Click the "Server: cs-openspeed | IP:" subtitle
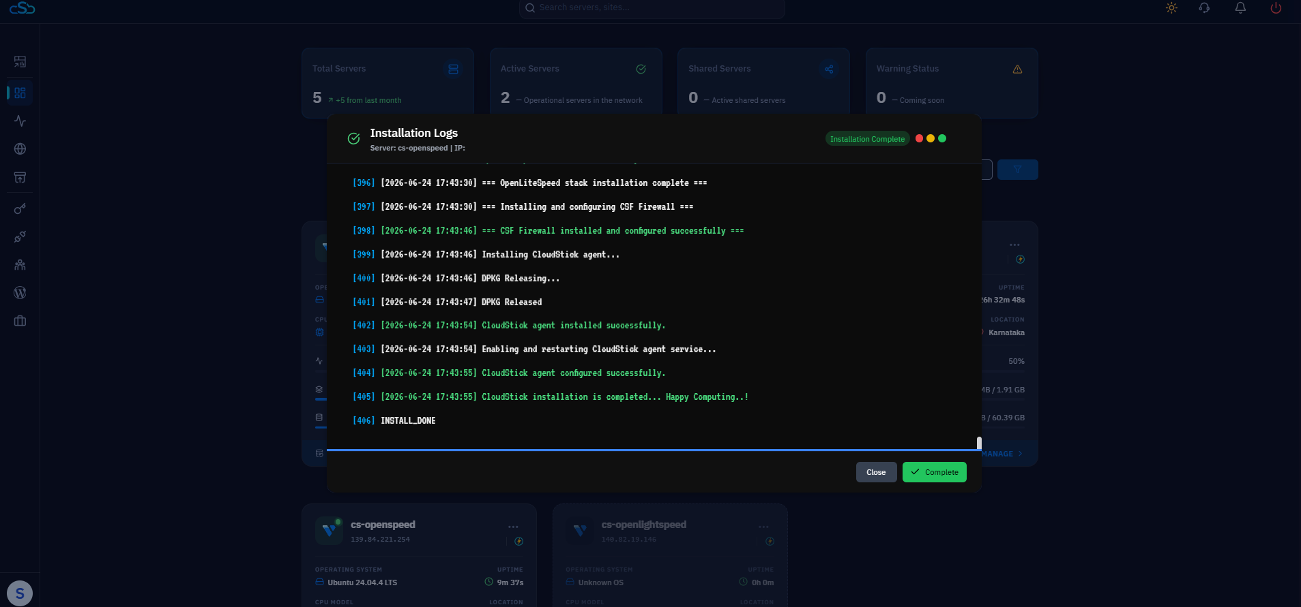Image resolution: width=1301 pixels, height=607 pixels. (x=418, y=148)
